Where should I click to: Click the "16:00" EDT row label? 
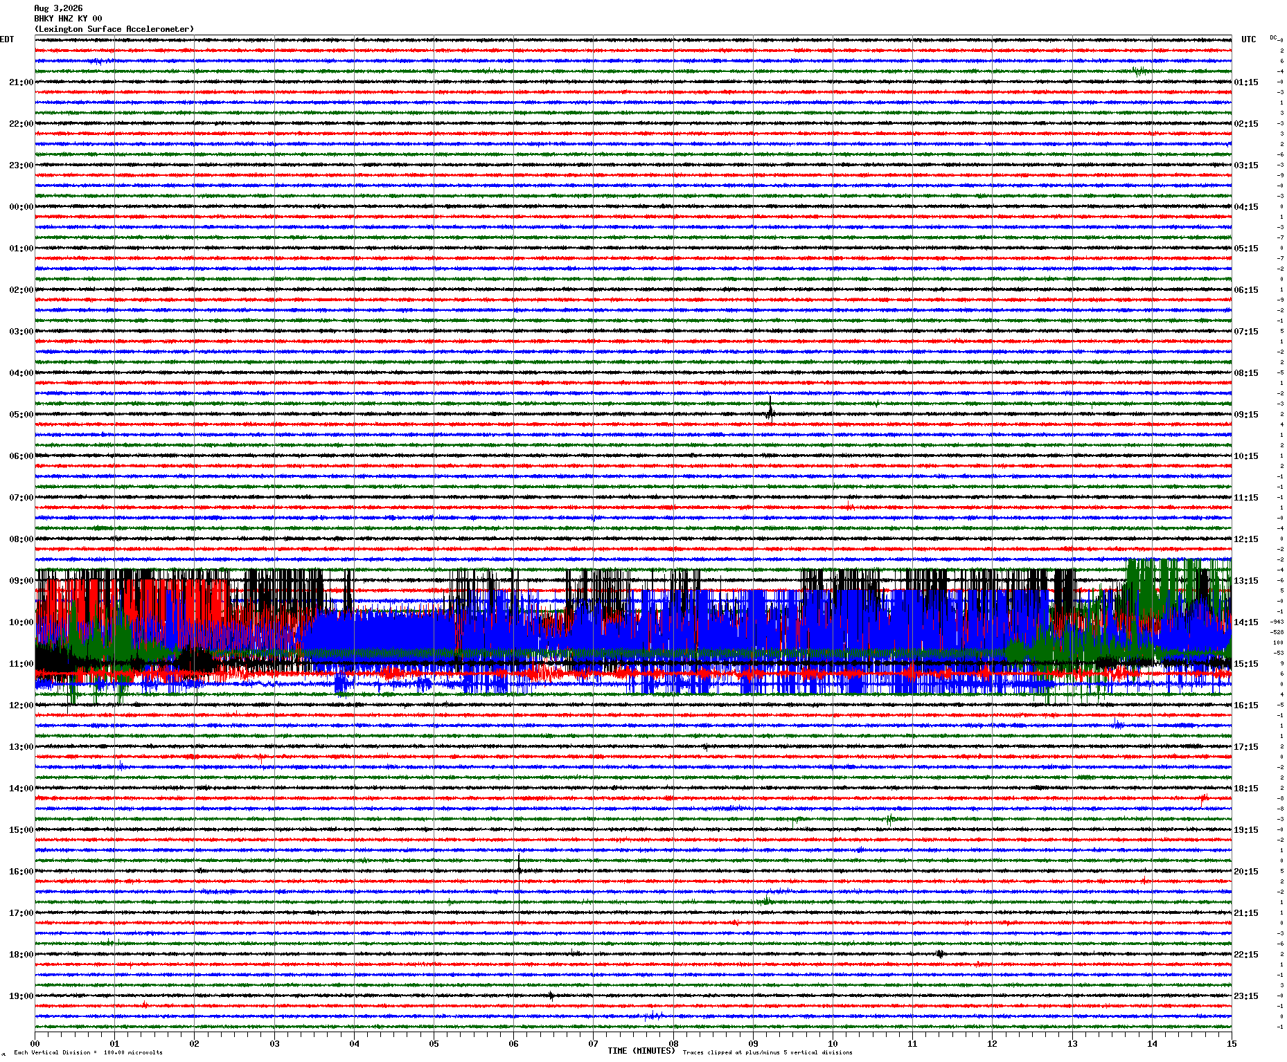[21, 872]
